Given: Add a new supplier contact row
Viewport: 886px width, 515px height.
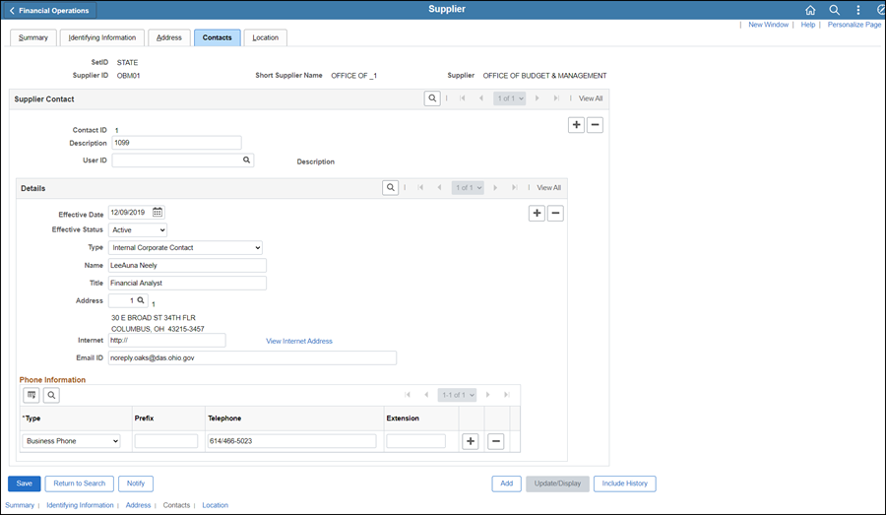Looking at the screenshot, I should click(x=576, y=125).
